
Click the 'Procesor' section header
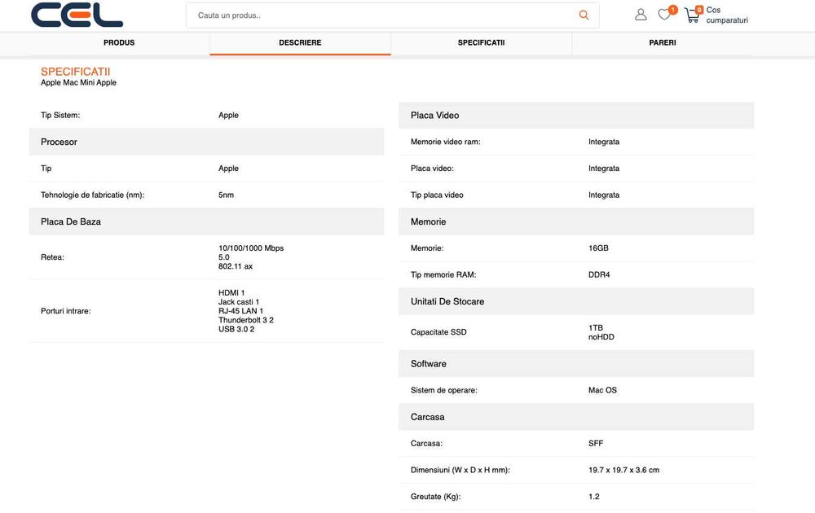pos(206,142)
